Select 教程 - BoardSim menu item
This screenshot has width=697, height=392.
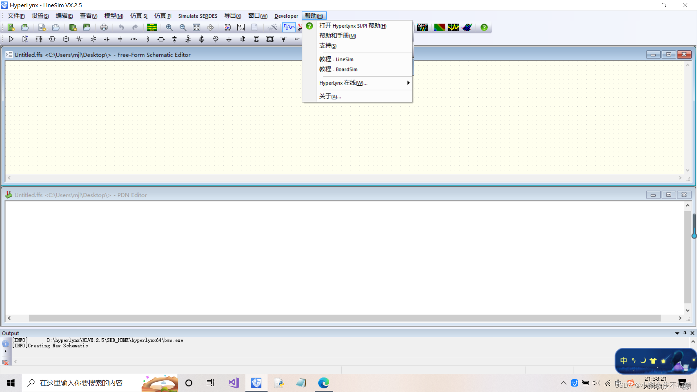point(357,69)
